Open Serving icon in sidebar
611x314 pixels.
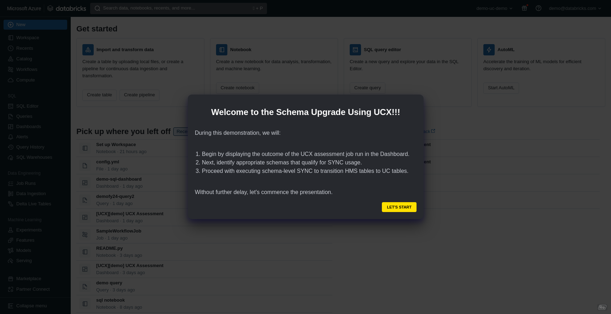click(x=11, y=261)
